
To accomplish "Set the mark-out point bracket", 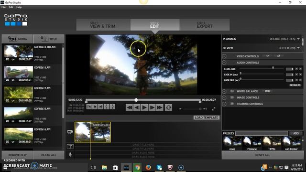I will click(112, 107).
